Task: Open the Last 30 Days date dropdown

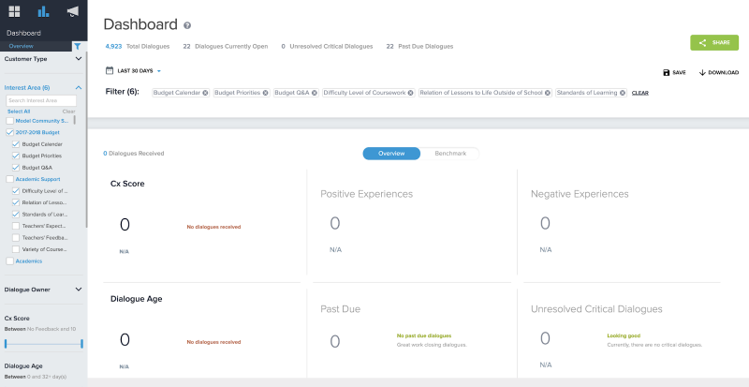Action: pyautogui.click(x=134, y=70)
